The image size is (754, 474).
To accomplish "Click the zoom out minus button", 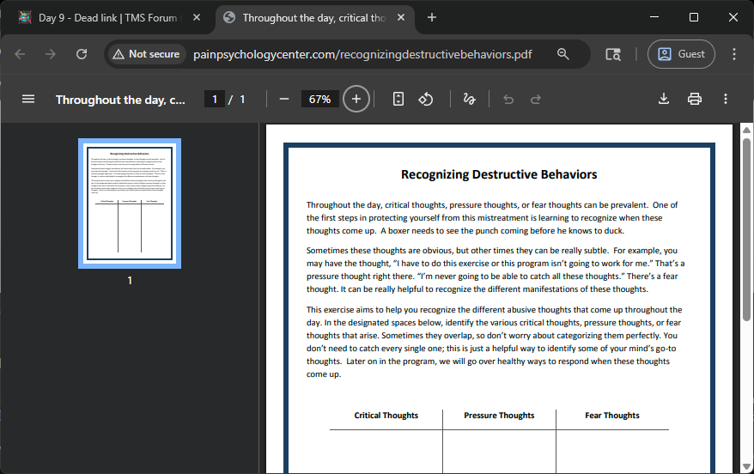I will click(x=284, y=99).
